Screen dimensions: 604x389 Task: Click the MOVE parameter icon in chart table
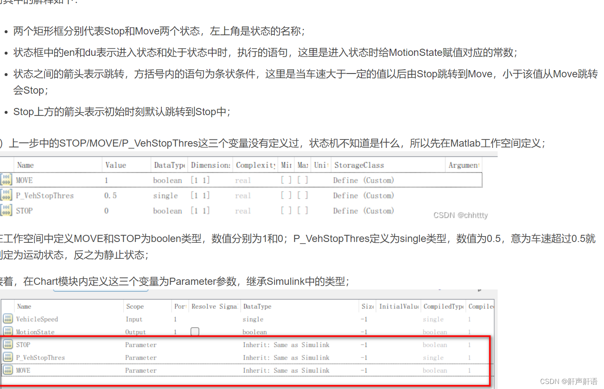(x=8, y=370)
